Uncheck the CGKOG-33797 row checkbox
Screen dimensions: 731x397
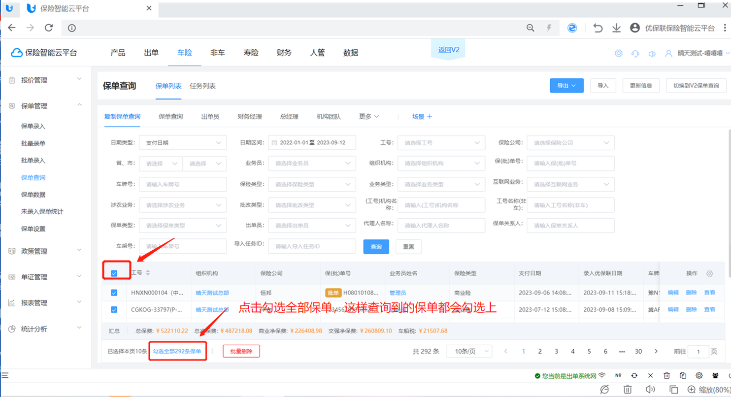114,309
